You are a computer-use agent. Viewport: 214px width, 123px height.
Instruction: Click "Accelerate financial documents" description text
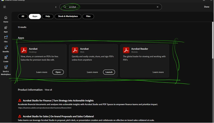(x=88, y=104)
